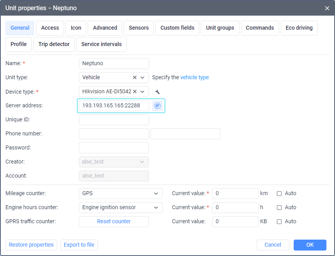335x256 pixels.
Task: Enable Auto for Mileage counter
Action: 279,194
